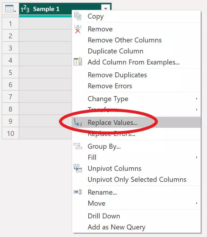Open the table menu icon at top-left corner

(x=10, y=9)
